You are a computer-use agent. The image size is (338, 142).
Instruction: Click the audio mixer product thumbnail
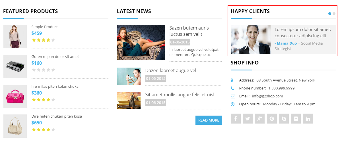click(x=15, y=66)
